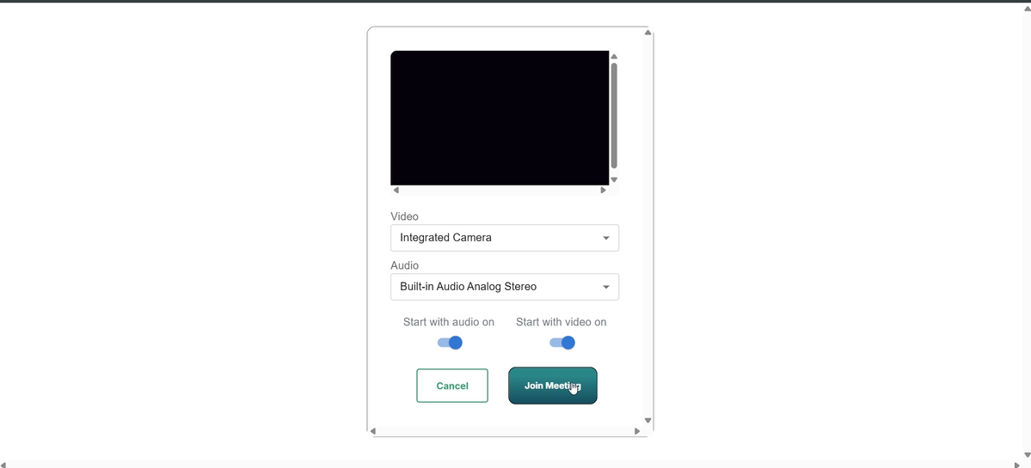Click the Join Meeting button
This screenshot has width=1031, height=468.
click(552, 386)
